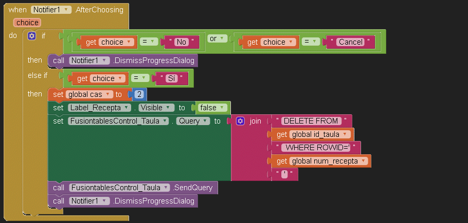The width and height of the screenshot is (468, 223).
Task: Click the 'No' text string field
Action: 181,43
